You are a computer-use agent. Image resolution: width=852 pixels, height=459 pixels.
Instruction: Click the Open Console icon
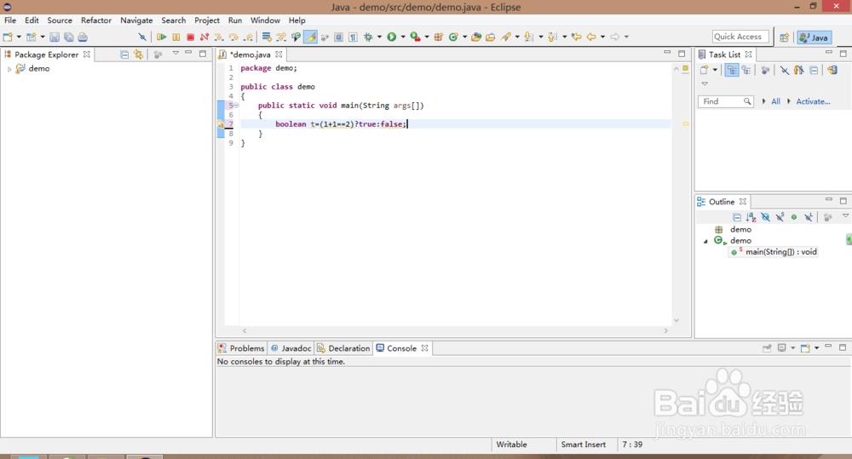click(805, 348)
